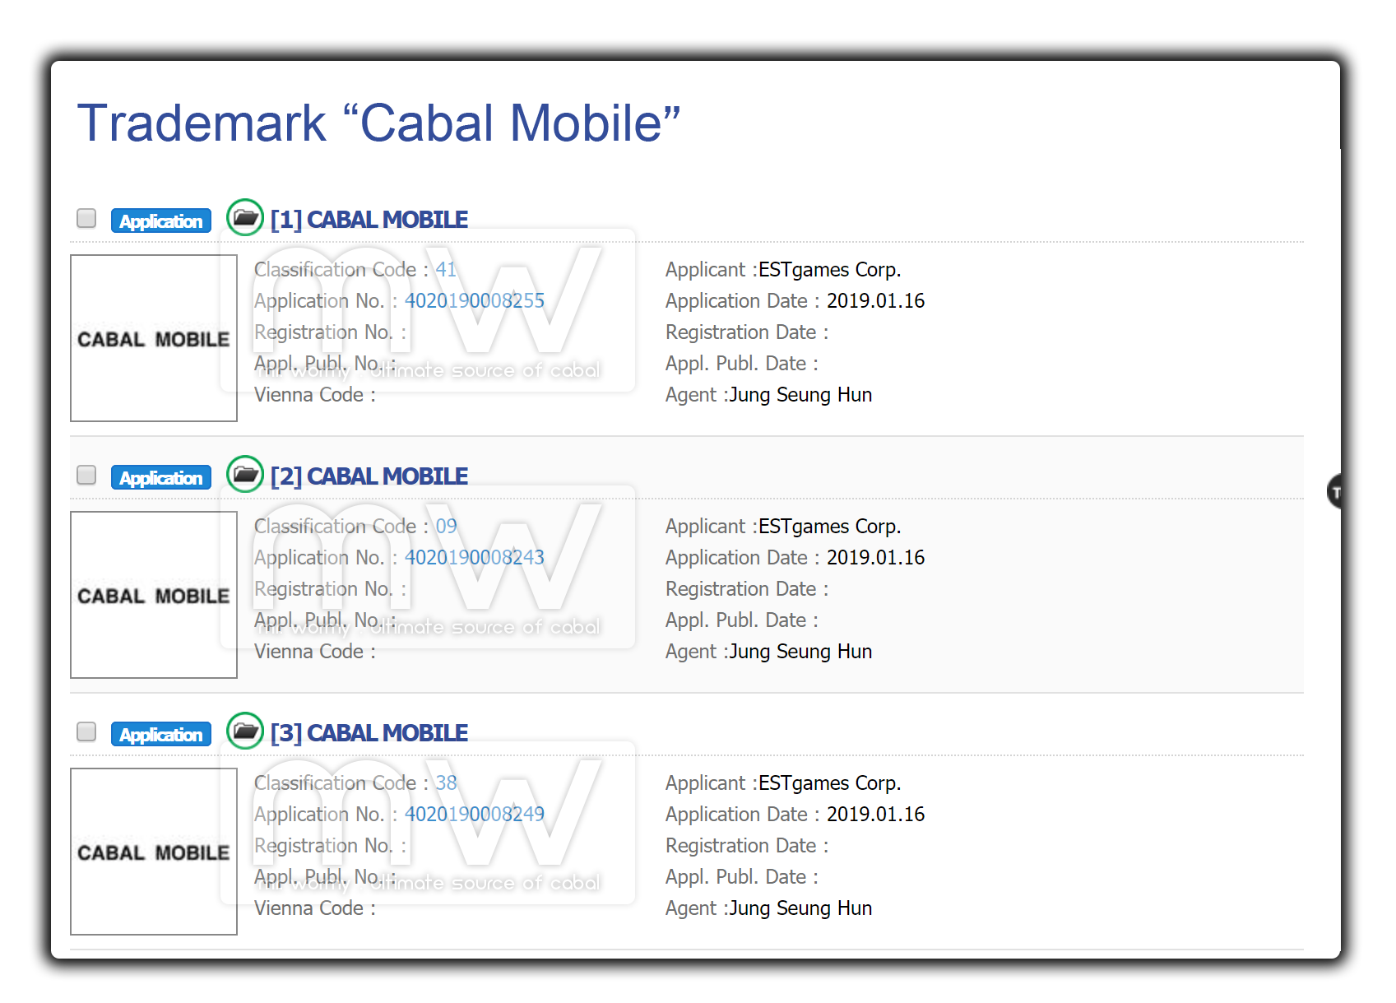Click the dark circular button at right edge
This screenshot has width=1396, height=1003.
tap(1335, 492)
